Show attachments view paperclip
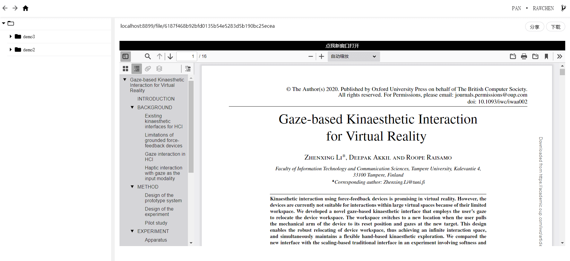The height and width of the screenshot is (261, 570). click(148, 69)
